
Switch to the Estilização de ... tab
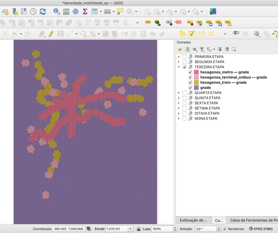pos(193,220)
